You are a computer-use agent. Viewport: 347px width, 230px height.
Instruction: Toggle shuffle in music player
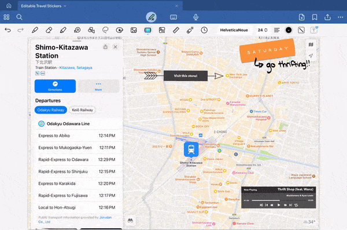tap(261, 205)
